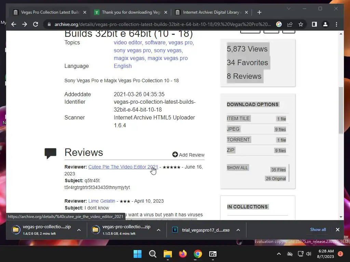This screenshot has width=350, height=262.
Task: Open File Explorer from taskbar
Action: click(x=167, y=254)
